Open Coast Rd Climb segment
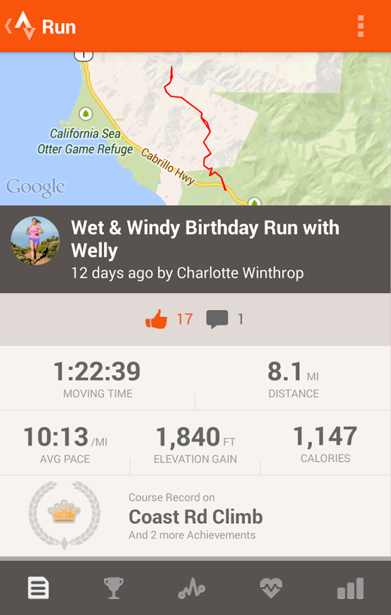This screenshot has width=391, height=615. click(x=197, y=517)
